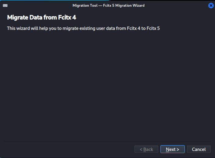
Task: Click the separator line above the buttons
Action: pos(107,142)
